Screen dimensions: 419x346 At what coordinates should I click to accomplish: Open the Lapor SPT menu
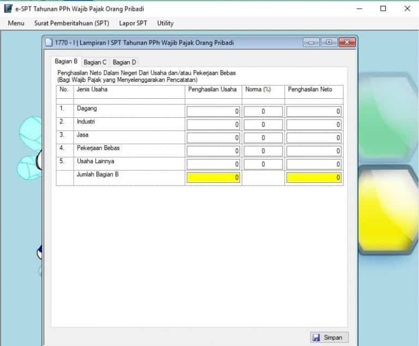click(133, 23)
